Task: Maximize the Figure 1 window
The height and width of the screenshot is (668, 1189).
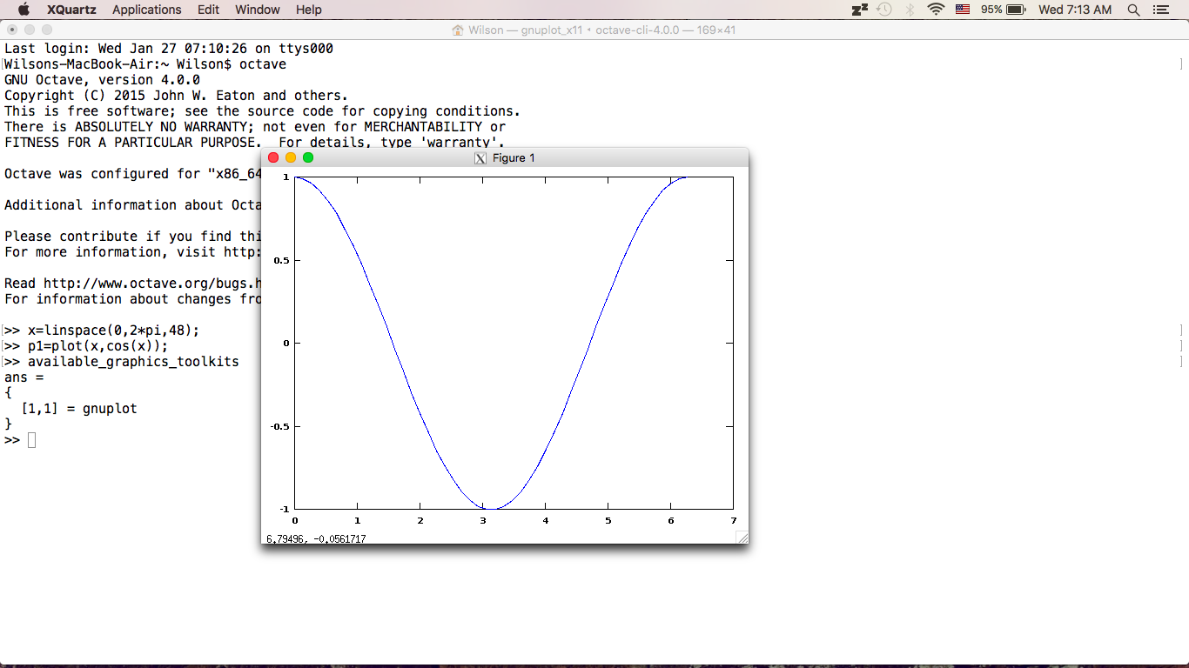Action: pyautogui.click(x=308, y=157)
